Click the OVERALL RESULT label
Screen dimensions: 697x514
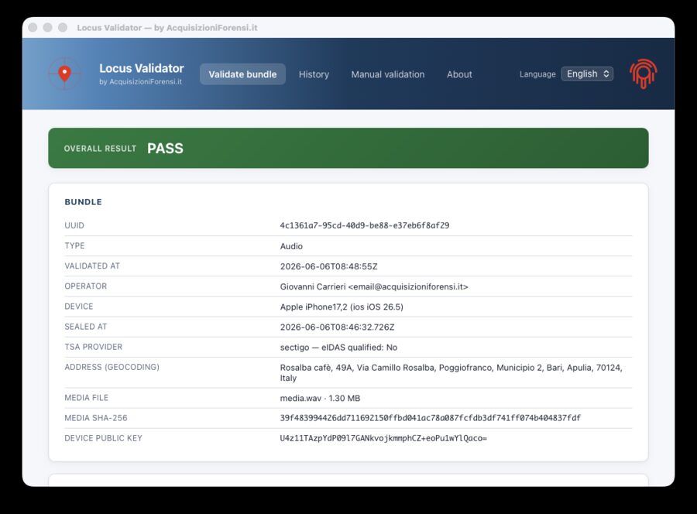[100, 149]
